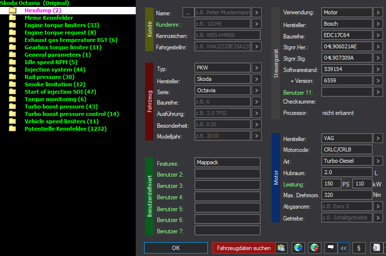The height and width of the screenshot is (256, 386).
Task: Click into the Benutzer 2 input field
Action: coord(227,174)
